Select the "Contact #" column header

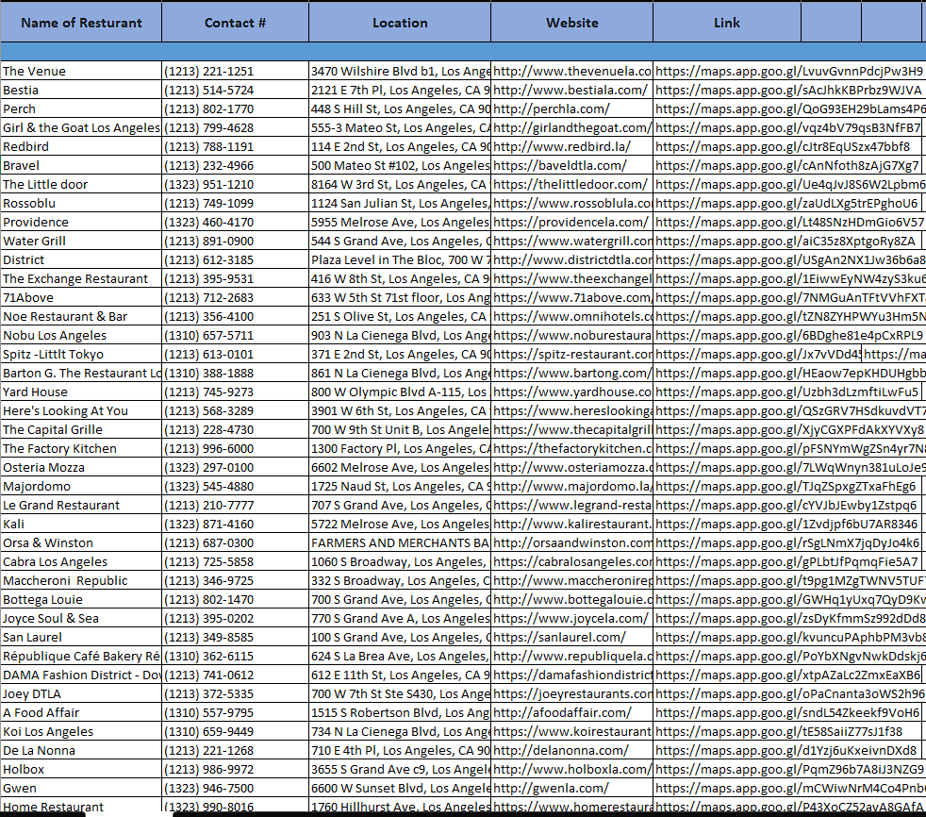click(235, 23)
